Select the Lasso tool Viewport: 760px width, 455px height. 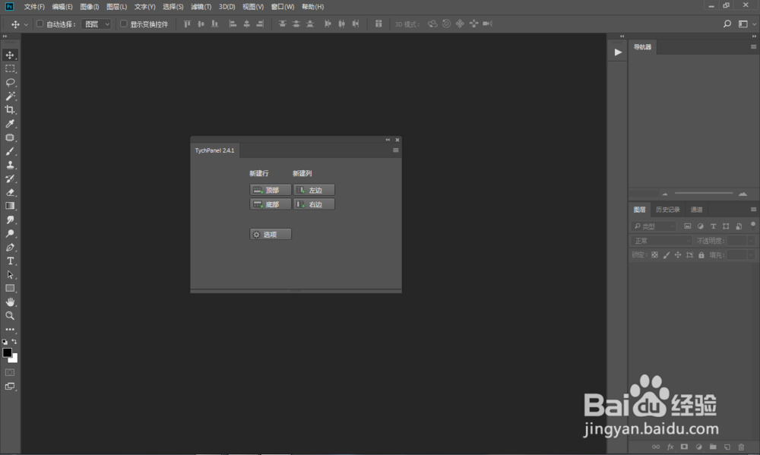(10, 82)
